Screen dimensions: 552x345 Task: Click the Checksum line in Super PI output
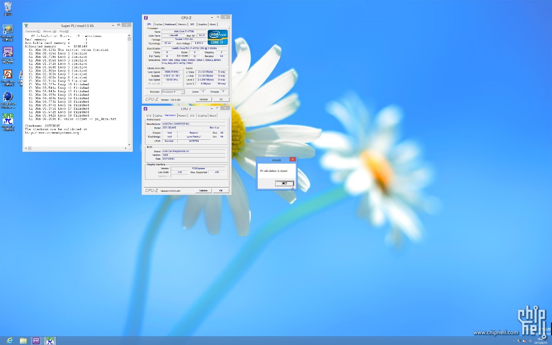click(x=42, y=125)
